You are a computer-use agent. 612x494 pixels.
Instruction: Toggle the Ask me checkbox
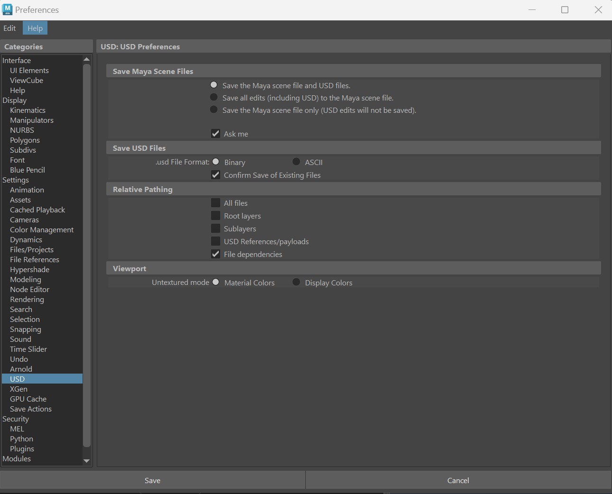[x=215, y=134]
